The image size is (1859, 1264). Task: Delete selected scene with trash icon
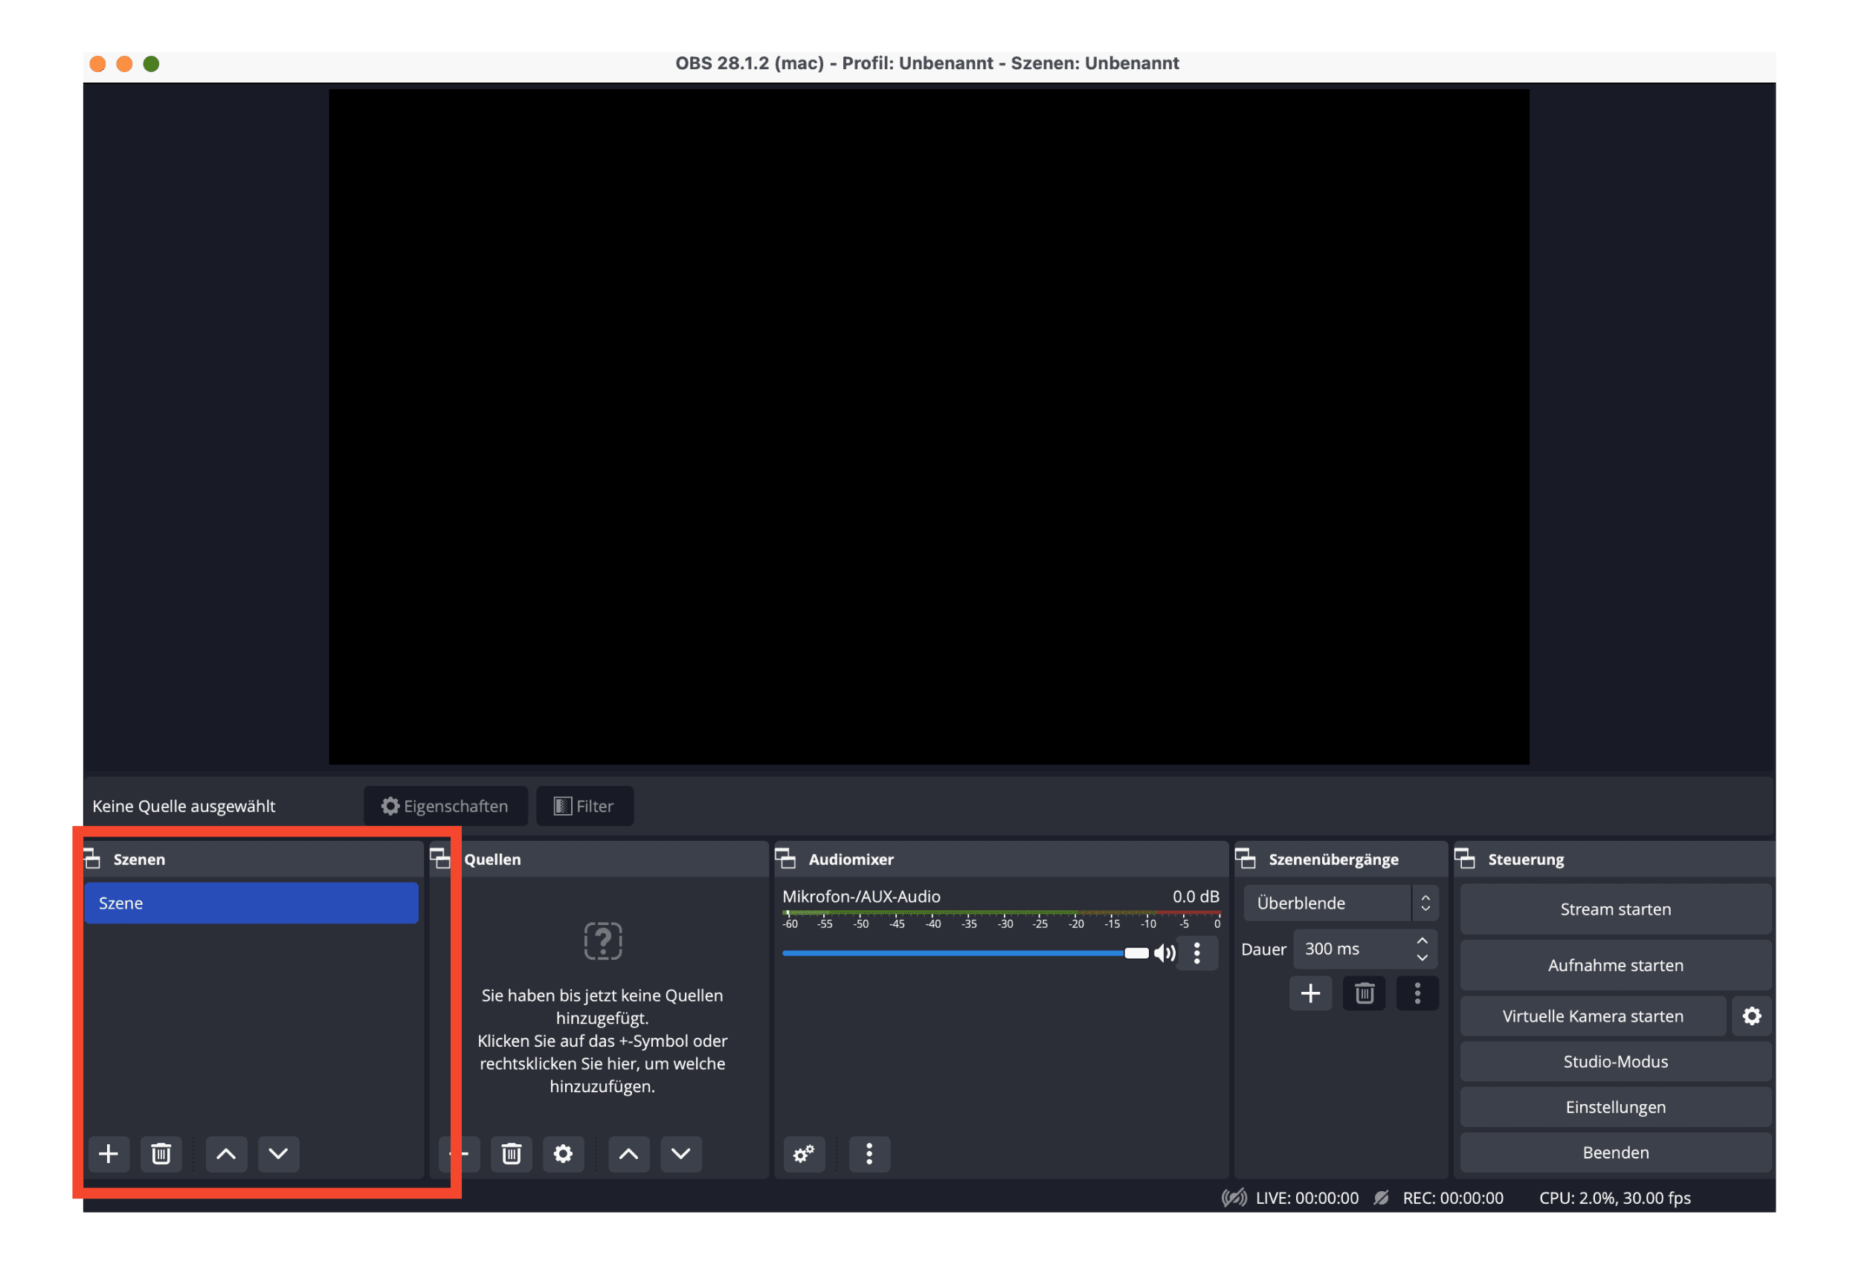(161, 1154)
